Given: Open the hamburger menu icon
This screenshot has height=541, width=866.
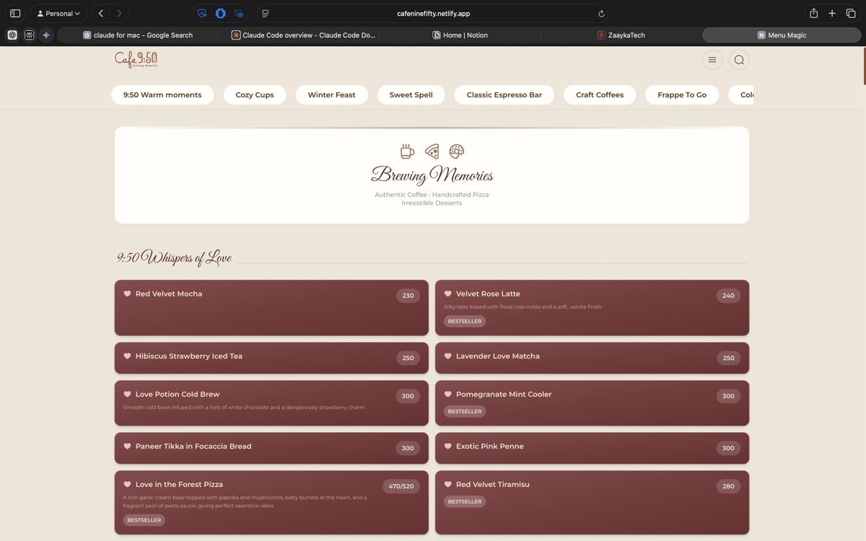Looking at the screenshot, I should pyautogui.click(x=712, y=60).
